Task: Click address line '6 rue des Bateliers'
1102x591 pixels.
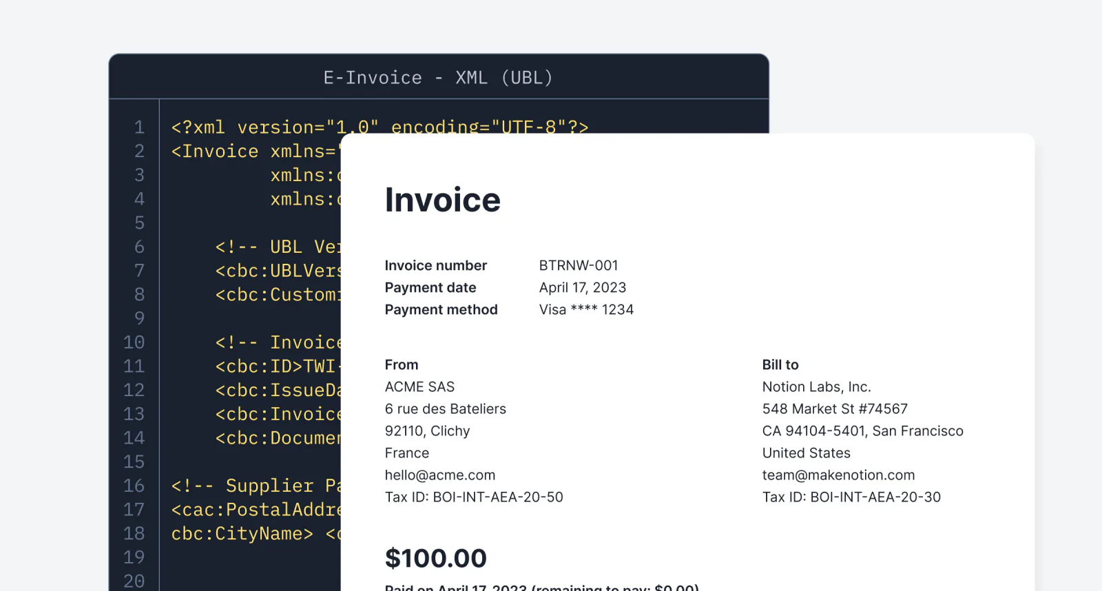Action: [x=445, y=409]
